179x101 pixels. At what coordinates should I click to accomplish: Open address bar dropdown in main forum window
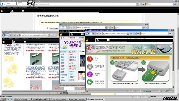[x=137, y=4]
